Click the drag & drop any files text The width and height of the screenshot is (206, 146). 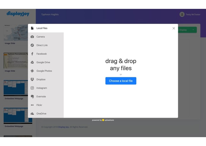[121, 65]
